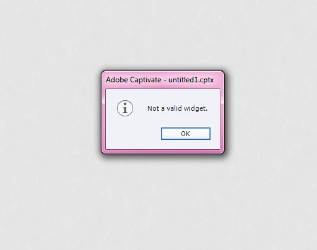Image resolution: width=317 pixels, height=250 pixels.
Task: Click the words "Adobe Captivate" in the title
Action: tap(134, 80)
